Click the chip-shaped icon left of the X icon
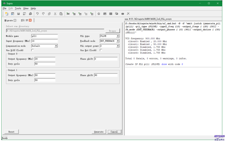This screenshot has width=225, height=141. tap(122, 14)
